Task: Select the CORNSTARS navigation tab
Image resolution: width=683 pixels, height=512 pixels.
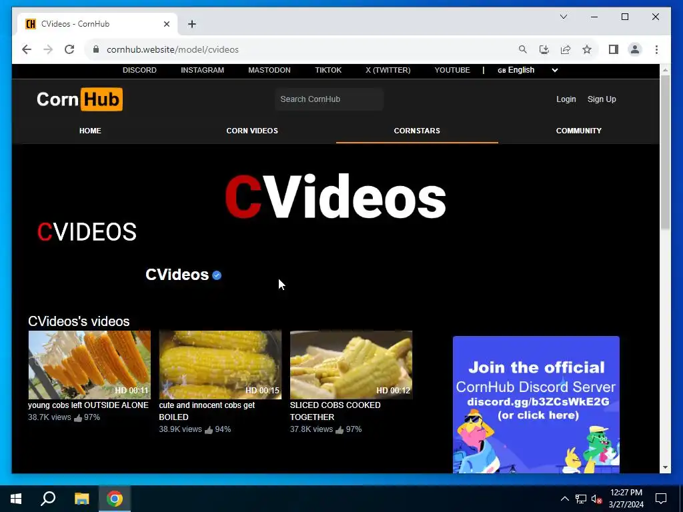Action: pos(417,131)
